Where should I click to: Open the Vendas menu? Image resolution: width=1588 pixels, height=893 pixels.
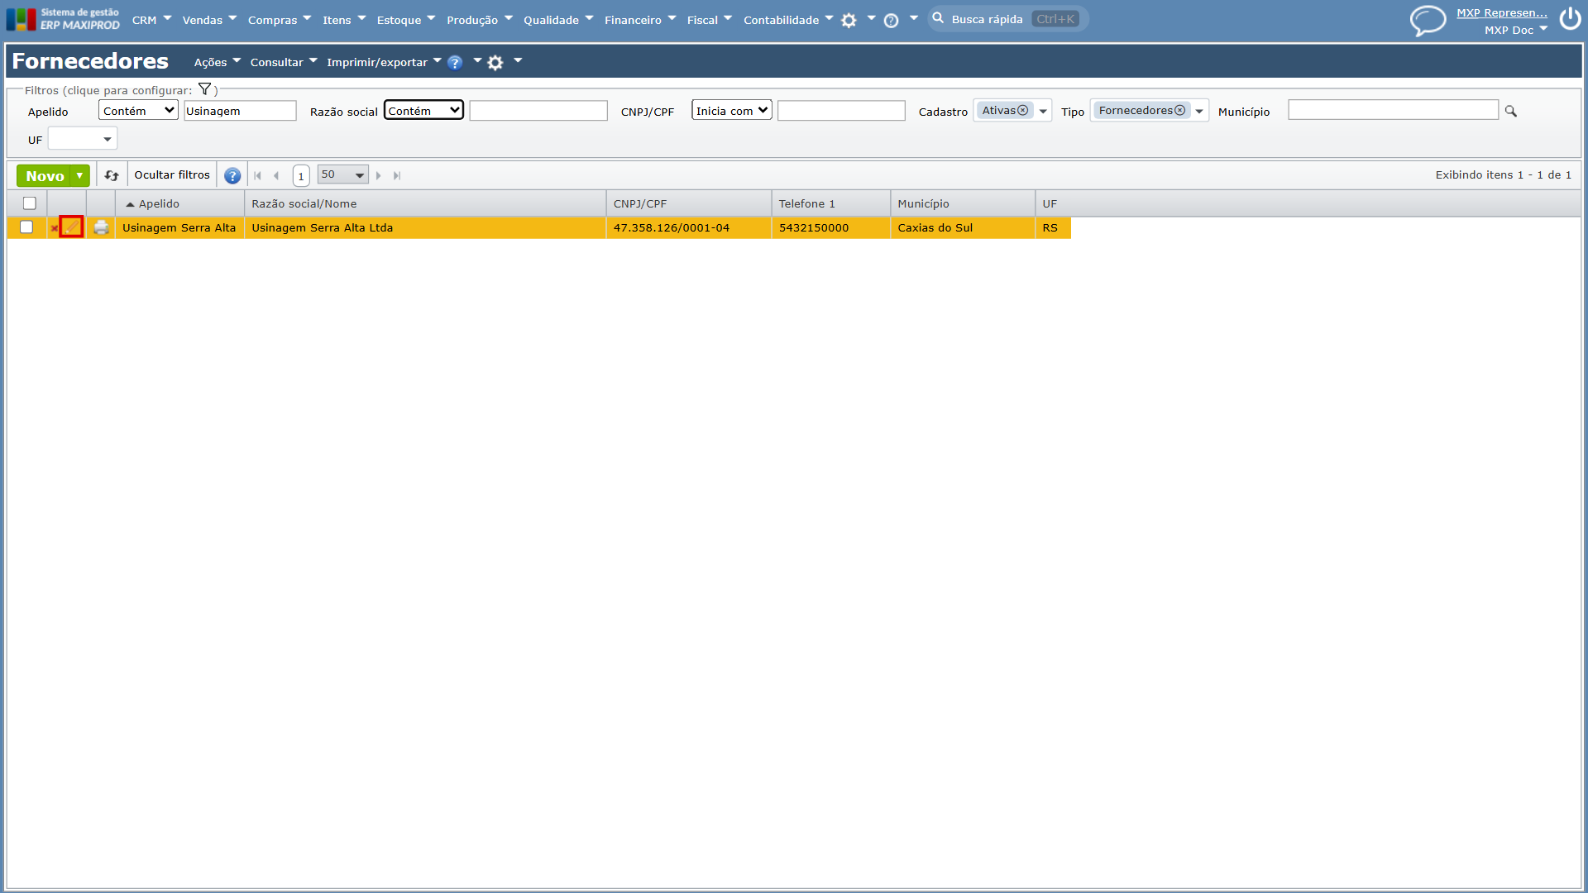209,20
